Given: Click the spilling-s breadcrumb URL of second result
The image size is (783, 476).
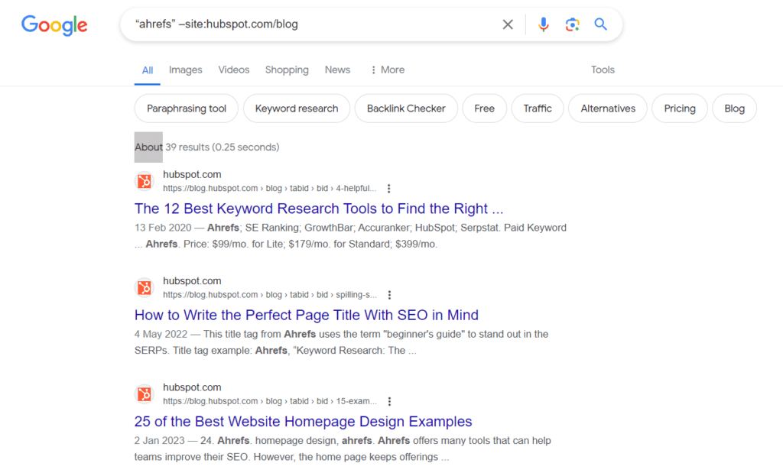Looking at the screenshot, I should coord(270,295).
